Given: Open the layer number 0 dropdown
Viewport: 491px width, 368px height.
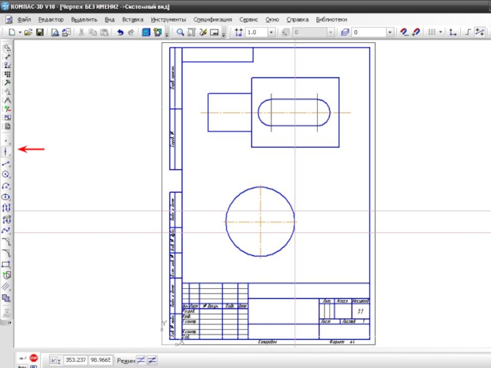Looking at the screenshot, I should click(x=390, y=32).
